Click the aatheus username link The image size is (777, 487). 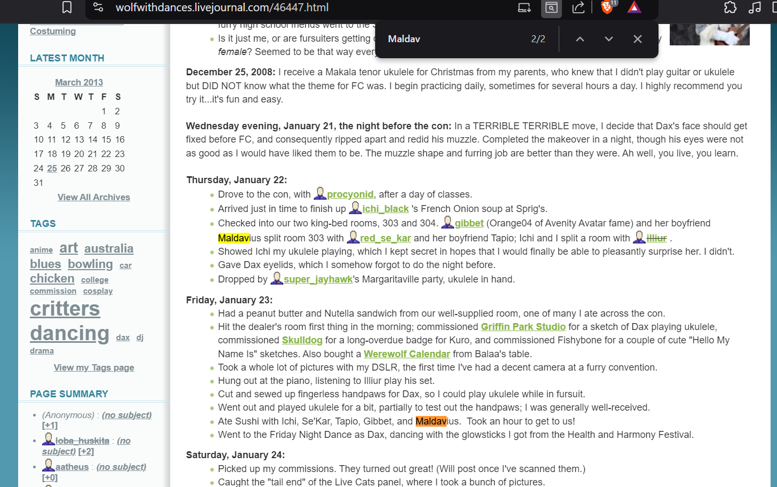72,467
